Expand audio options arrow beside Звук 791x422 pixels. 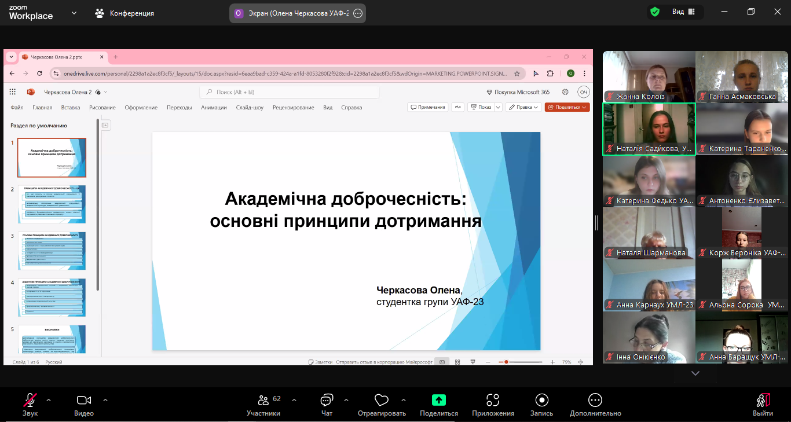click(x=48, y=399)
